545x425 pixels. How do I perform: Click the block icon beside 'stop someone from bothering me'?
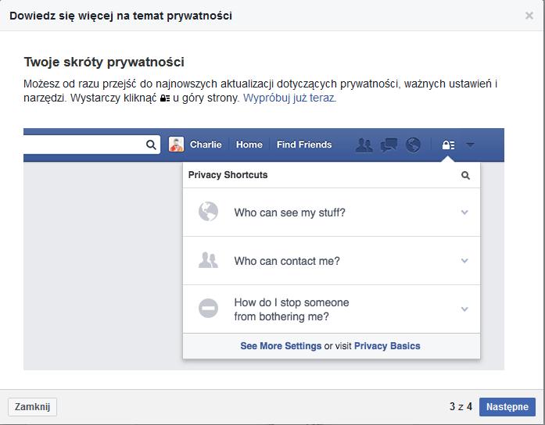pos(208,308)
